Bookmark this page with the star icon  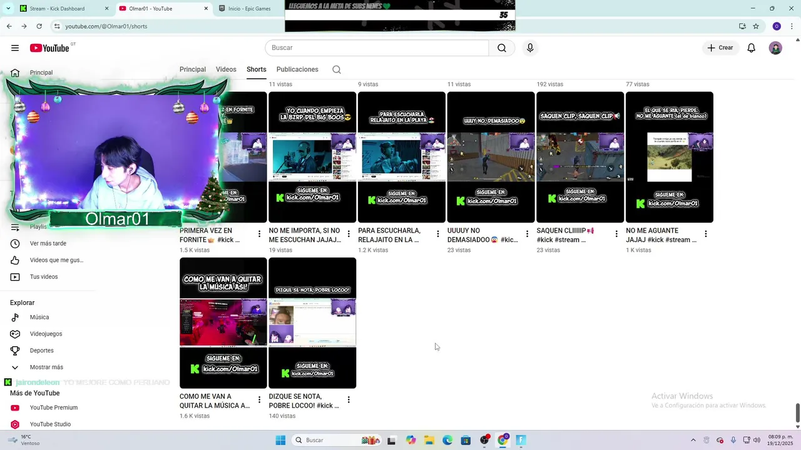click(756, 26)
